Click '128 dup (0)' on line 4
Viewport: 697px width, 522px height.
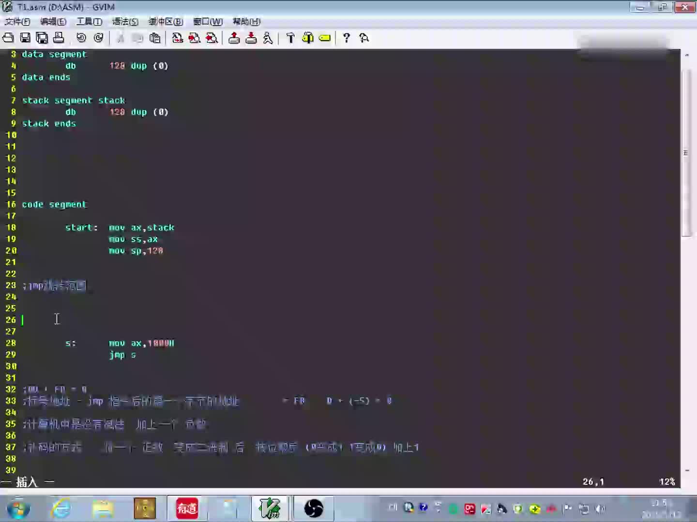pyautogui.click(x=138, y=66)
